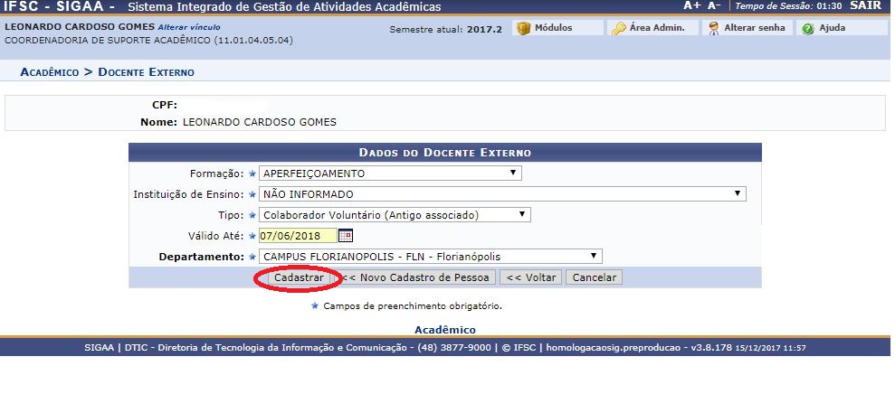Click the Módulos box icon
Viewport: 895px width, 413px height.
coord(524,28)
